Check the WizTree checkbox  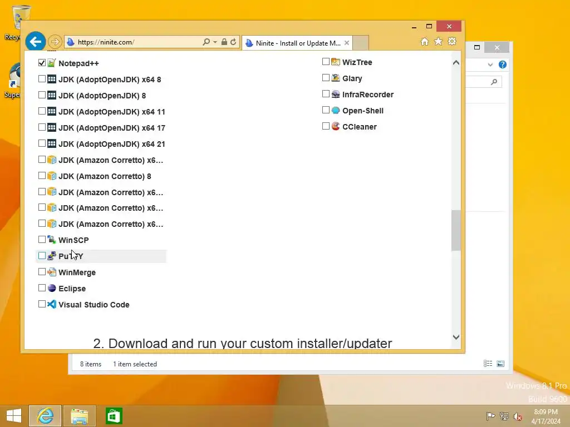click(x=326, y=62)
